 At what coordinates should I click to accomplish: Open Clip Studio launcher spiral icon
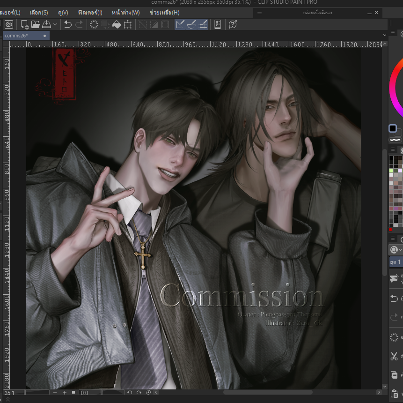point(9,24)
